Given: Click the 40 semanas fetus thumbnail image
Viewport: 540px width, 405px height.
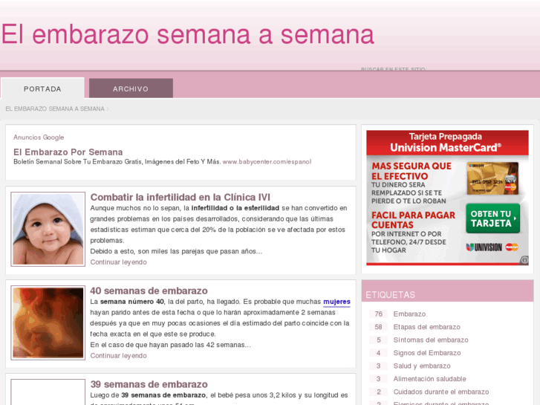Looking at the screenshot, I should tap(48, 323).
